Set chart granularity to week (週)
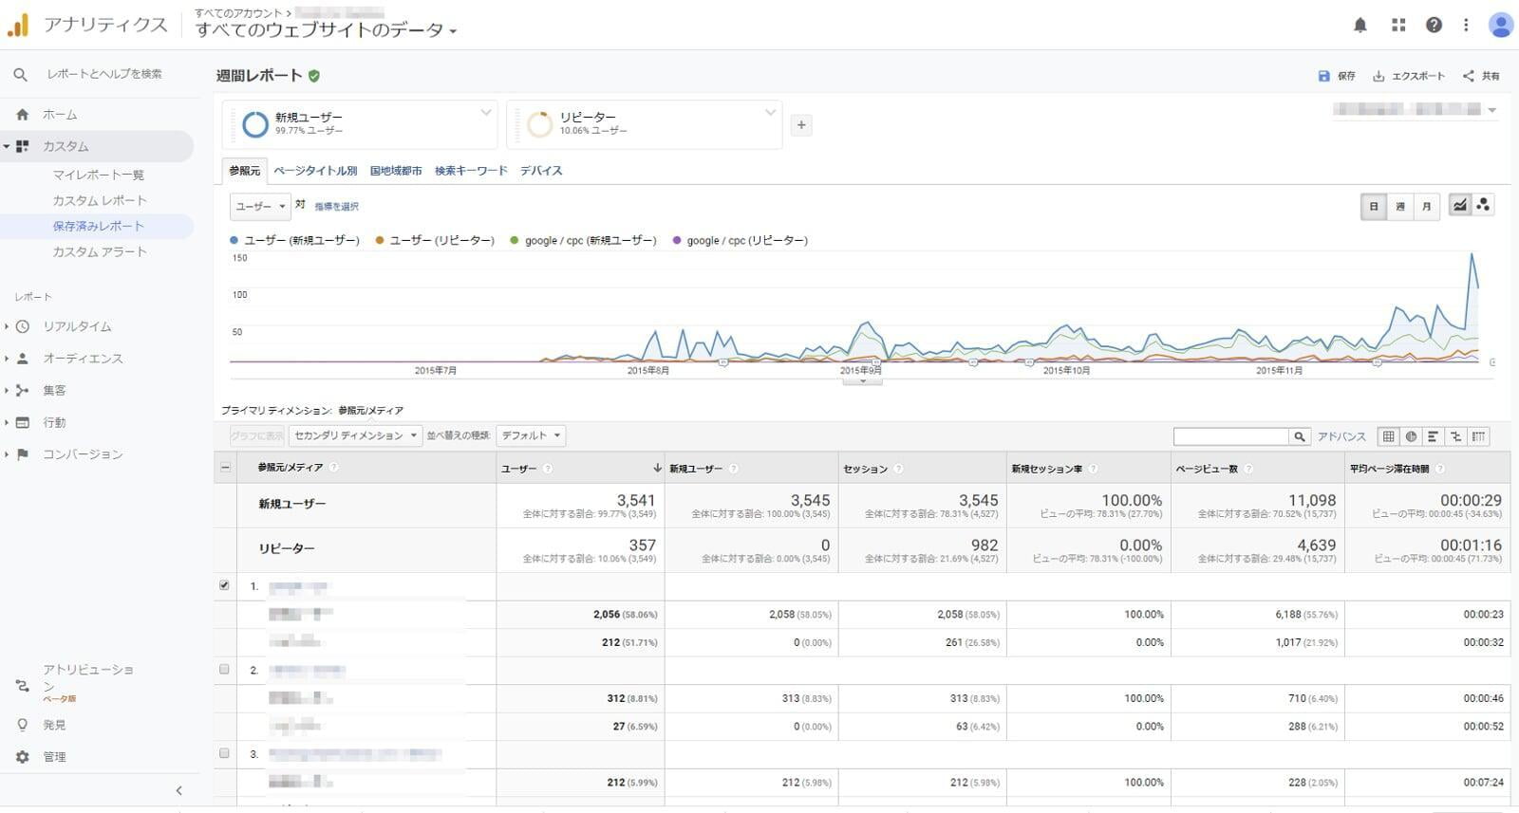1519x813 pixels. point(1400,206)
